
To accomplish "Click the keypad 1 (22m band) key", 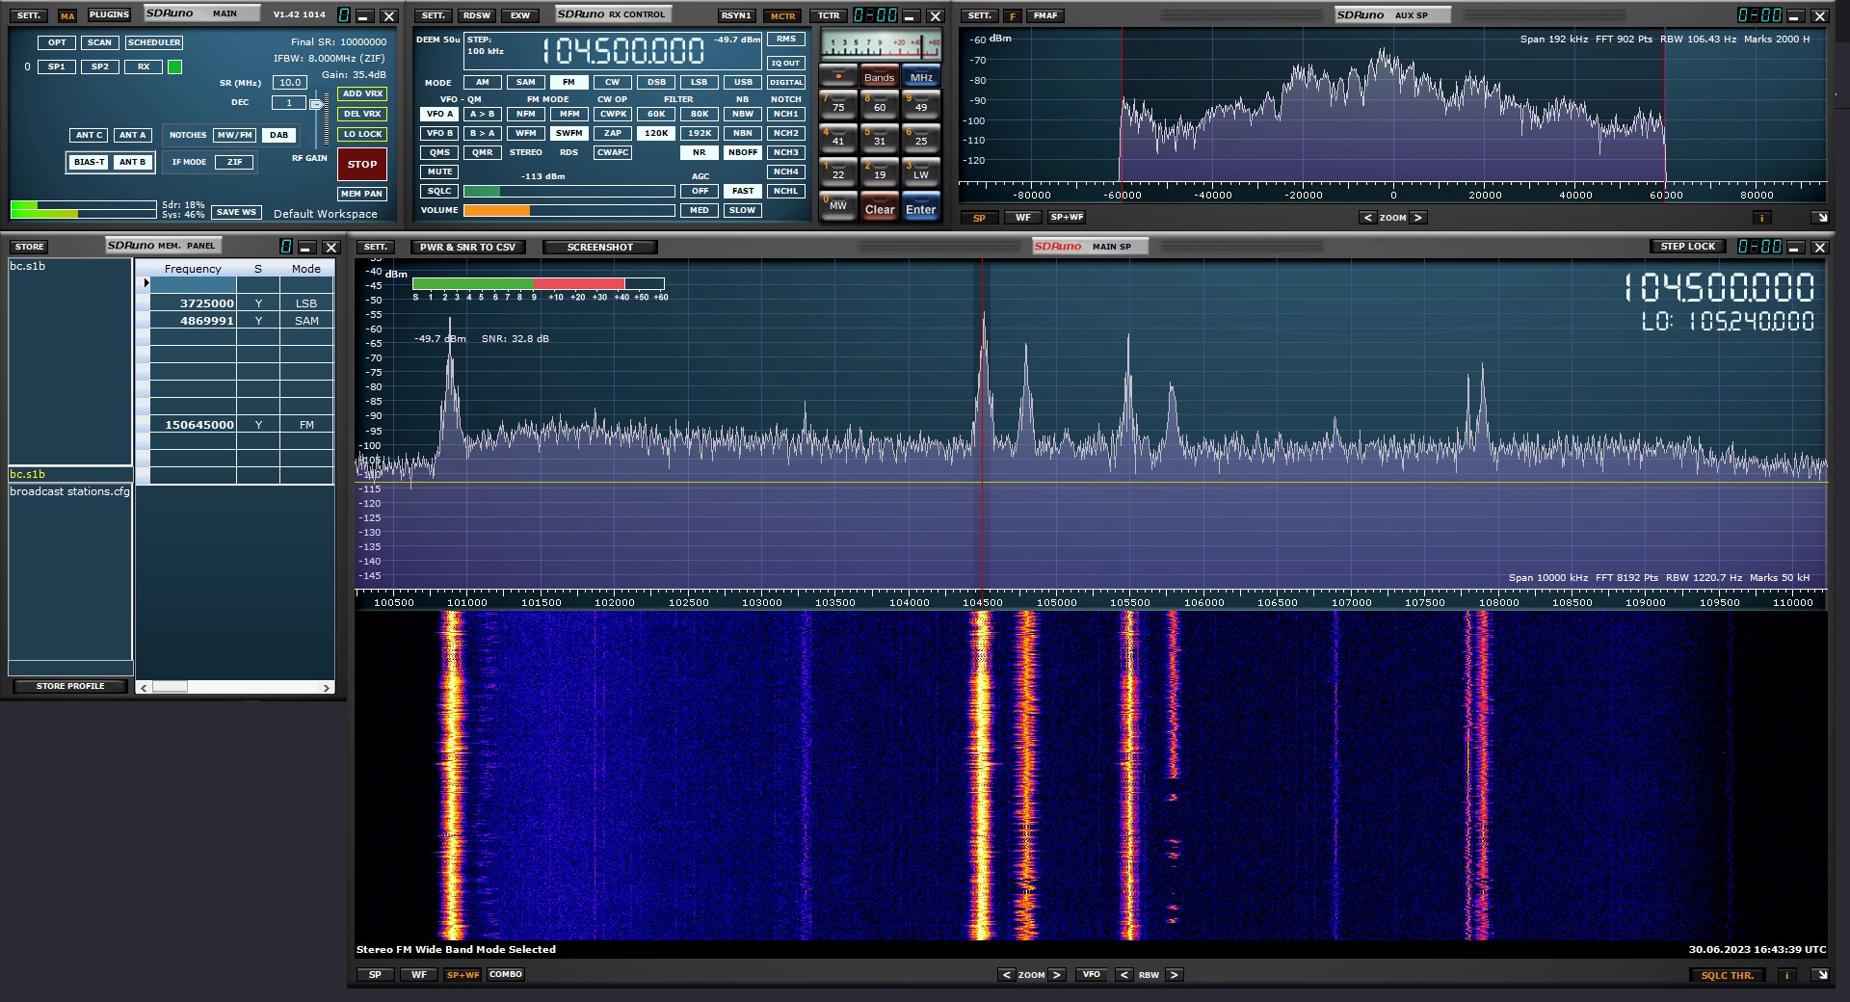I will tap(837, 171).
